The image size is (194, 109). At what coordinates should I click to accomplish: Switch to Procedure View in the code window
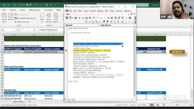tap(66, 100)
